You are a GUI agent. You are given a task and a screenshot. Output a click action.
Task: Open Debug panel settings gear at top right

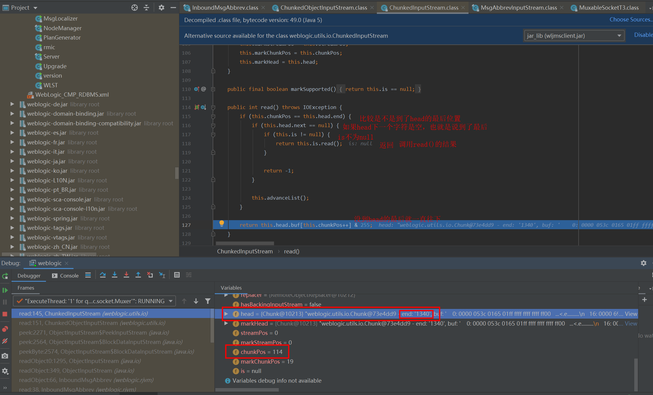pyautogui.click(x=644, y=263)
